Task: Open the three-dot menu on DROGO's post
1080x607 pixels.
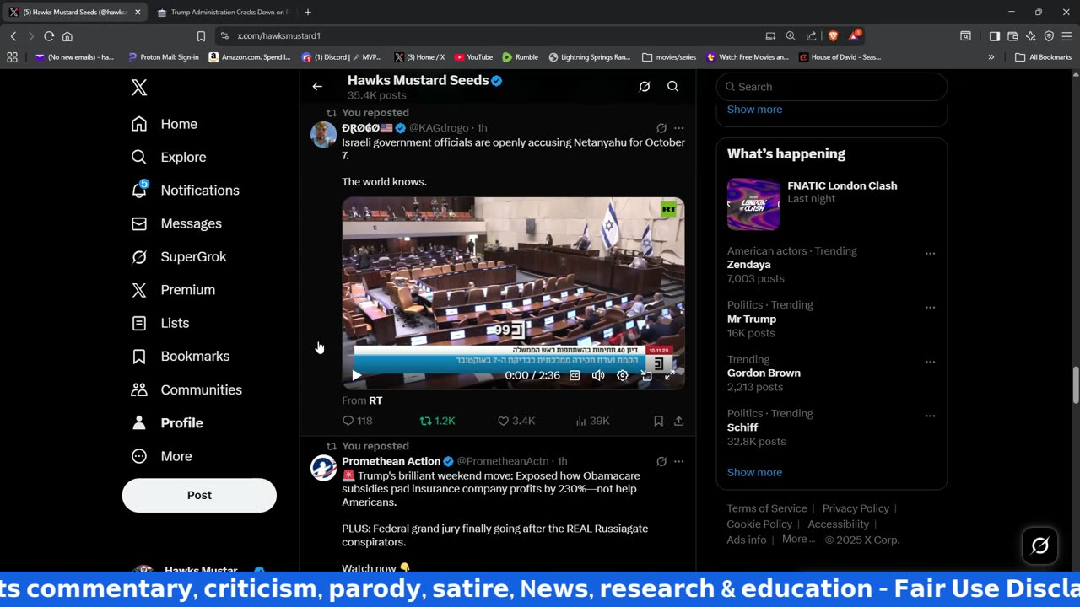Action: pyautogui.click(x=678, y=128)
